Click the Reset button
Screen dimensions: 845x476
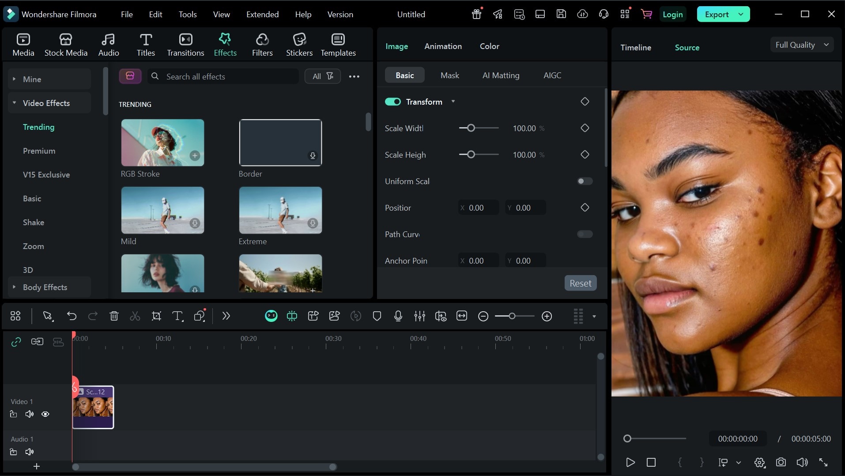point(580,283)
